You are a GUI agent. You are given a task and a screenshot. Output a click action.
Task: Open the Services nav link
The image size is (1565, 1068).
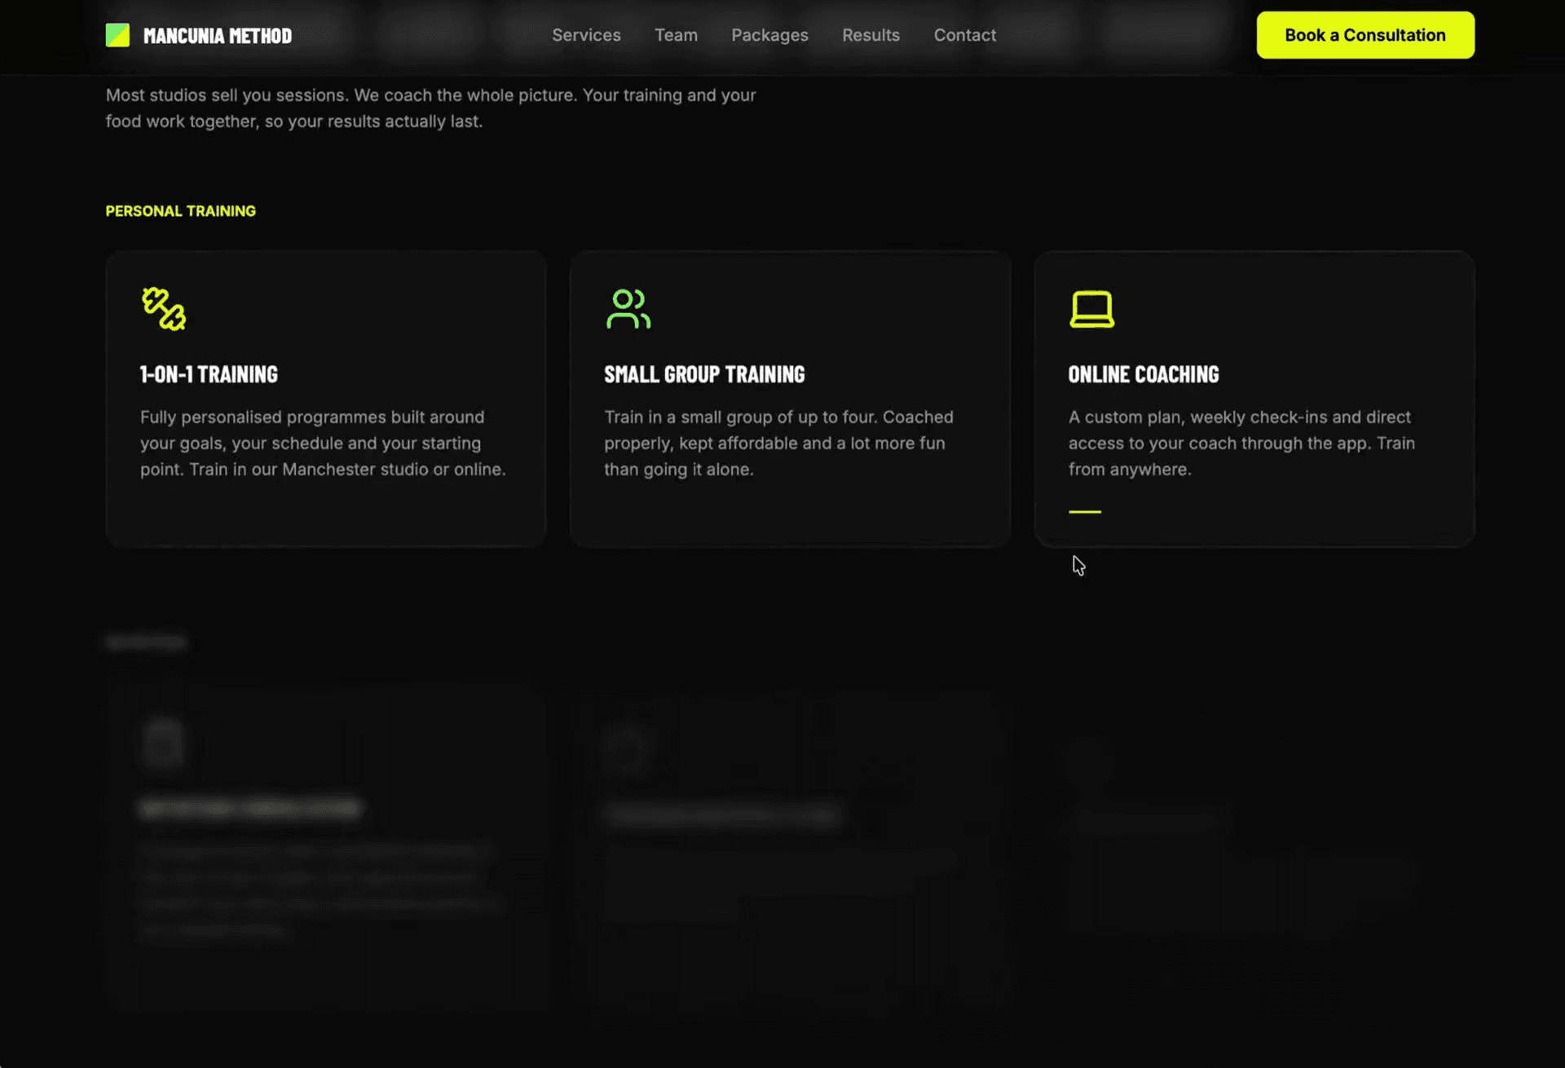click(x=586, y=35)
